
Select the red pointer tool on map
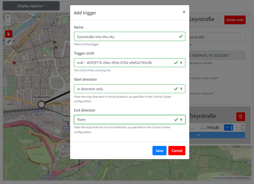[x=9, y=34]
